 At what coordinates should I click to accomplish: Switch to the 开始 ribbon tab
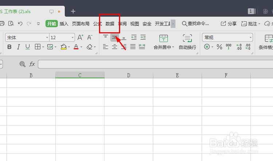pos(52,24)
